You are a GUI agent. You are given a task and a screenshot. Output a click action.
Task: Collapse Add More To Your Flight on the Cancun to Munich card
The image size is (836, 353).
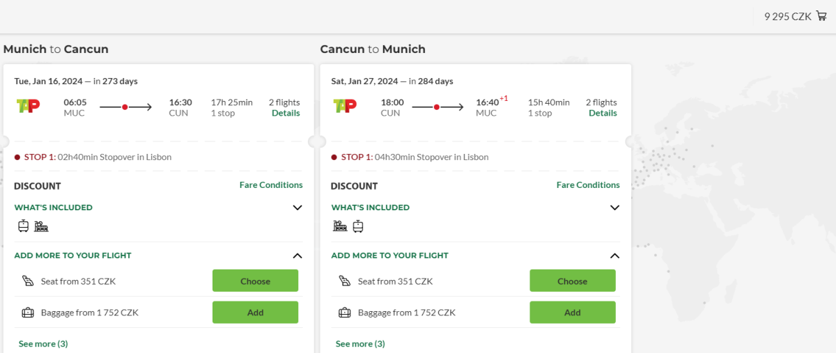tap(614, 256)
